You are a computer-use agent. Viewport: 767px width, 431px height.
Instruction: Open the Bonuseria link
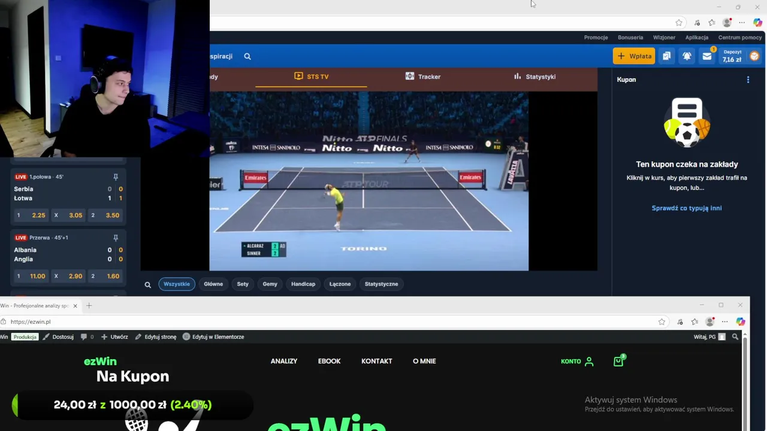(630, 37)
